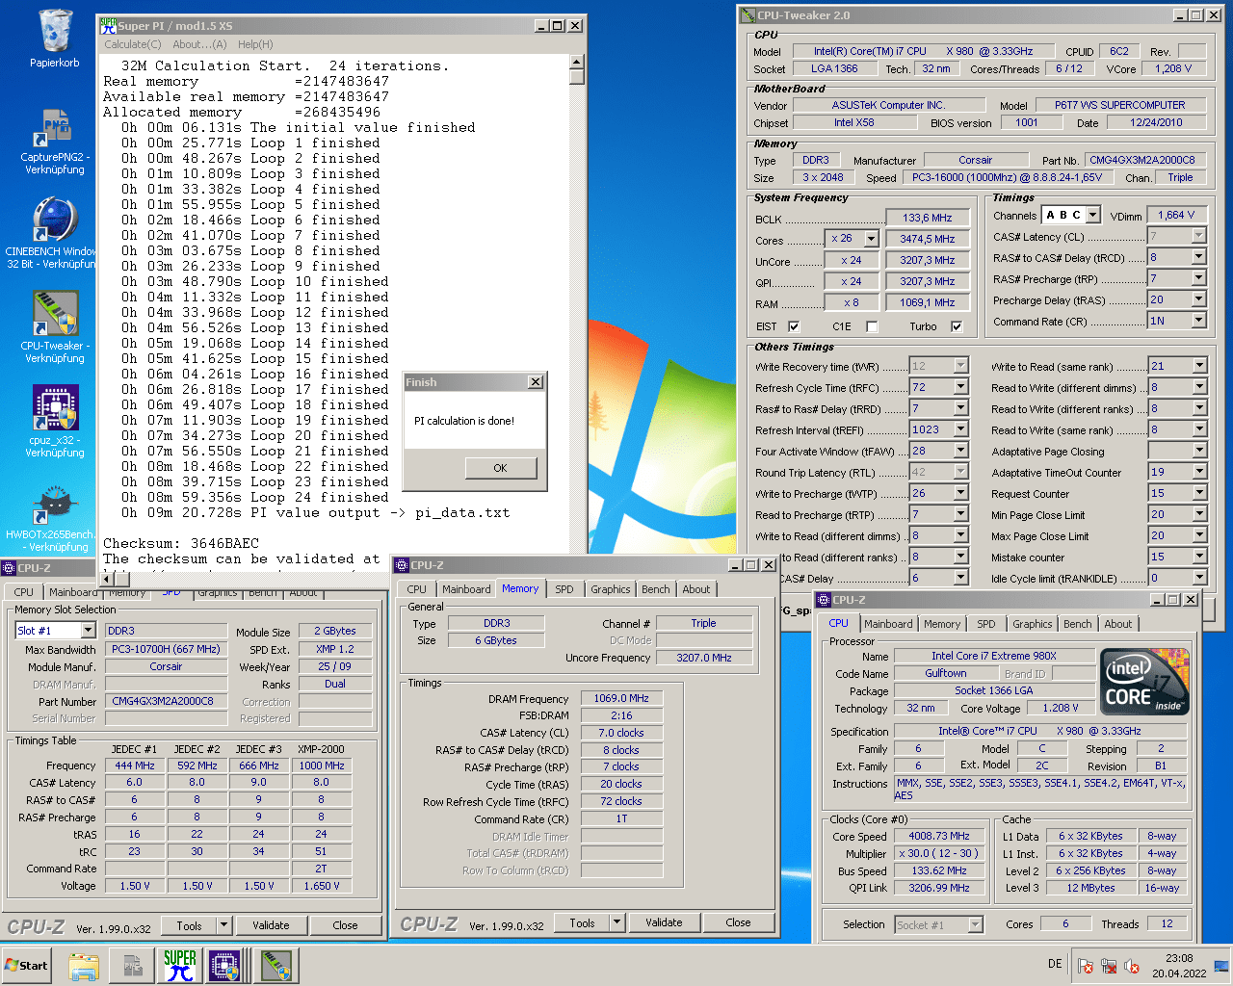The height and width of the screenshot is (986, 1233).
Task: Click the Super PI taskbar icon
Action: tap(179, 966)
